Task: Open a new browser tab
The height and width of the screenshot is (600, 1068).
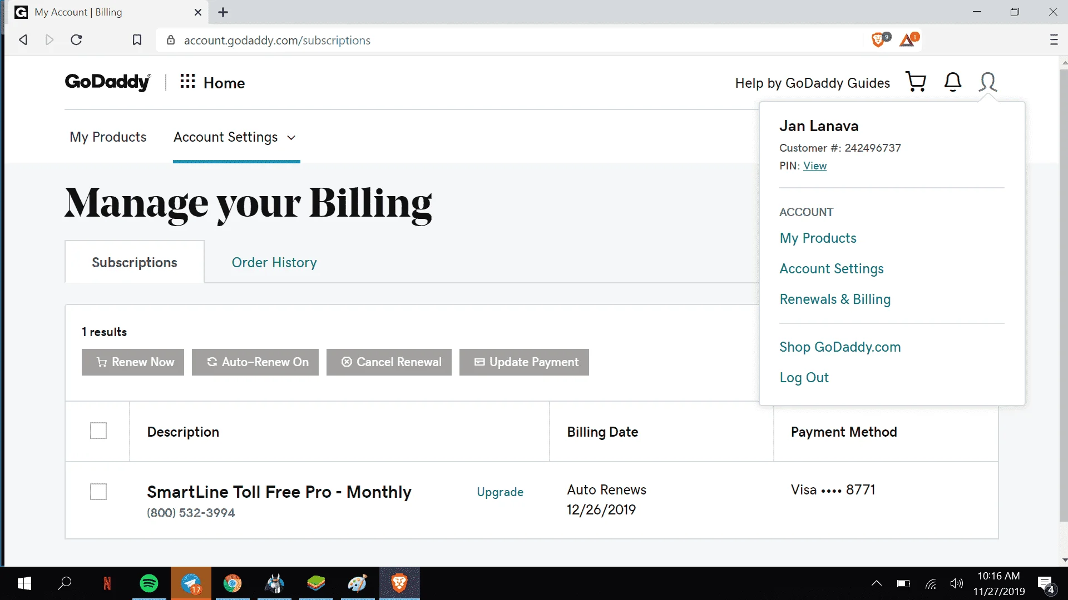Action: click(x=223, y=12)
